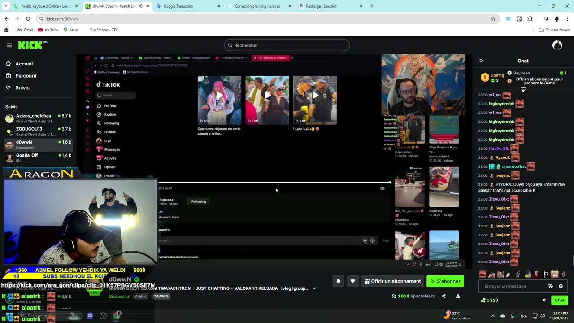Click the Rechercher search box
Screen dimensions: 574x323
(287, 45)
